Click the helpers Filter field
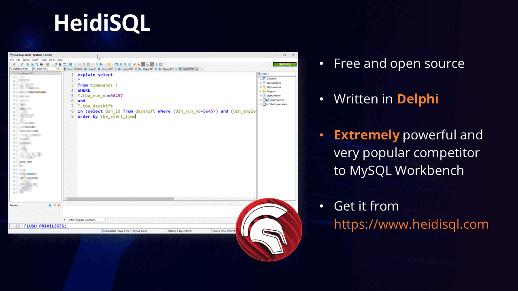Screen dimensions: 518x291 click(276, 74)
